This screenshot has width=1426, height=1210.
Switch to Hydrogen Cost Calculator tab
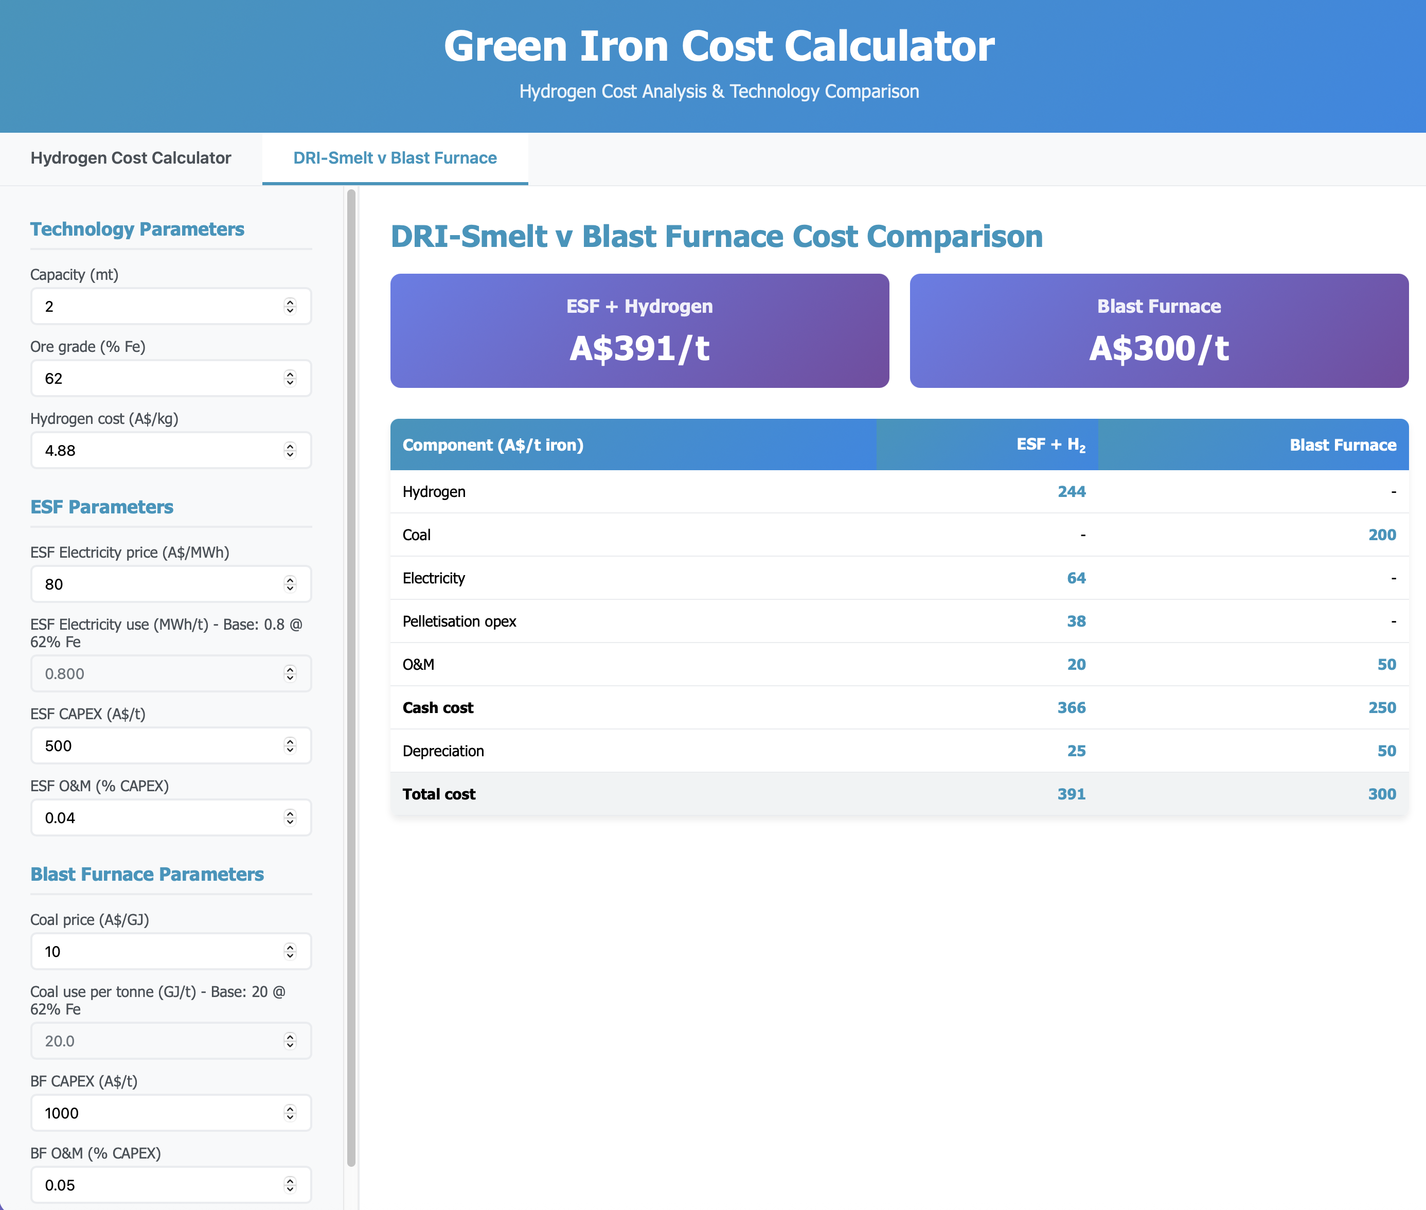pyautogui.click(x=130, y=158)
